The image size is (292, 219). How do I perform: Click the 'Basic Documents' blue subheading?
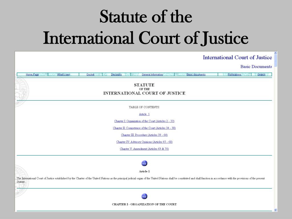pos(256,67)
